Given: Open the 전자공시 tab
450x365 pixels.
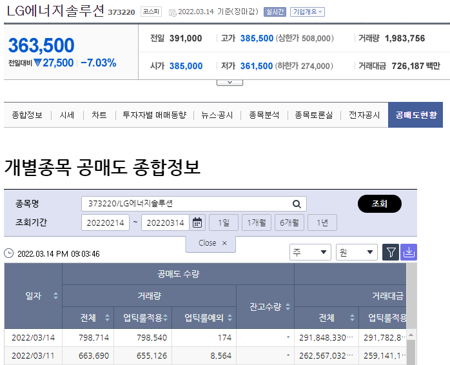Looking at the screenshot, I should click(364, 115).
